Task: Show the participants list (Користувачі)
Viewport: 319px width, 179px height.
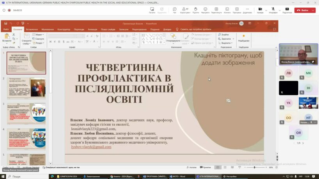Action: [185, 9]
